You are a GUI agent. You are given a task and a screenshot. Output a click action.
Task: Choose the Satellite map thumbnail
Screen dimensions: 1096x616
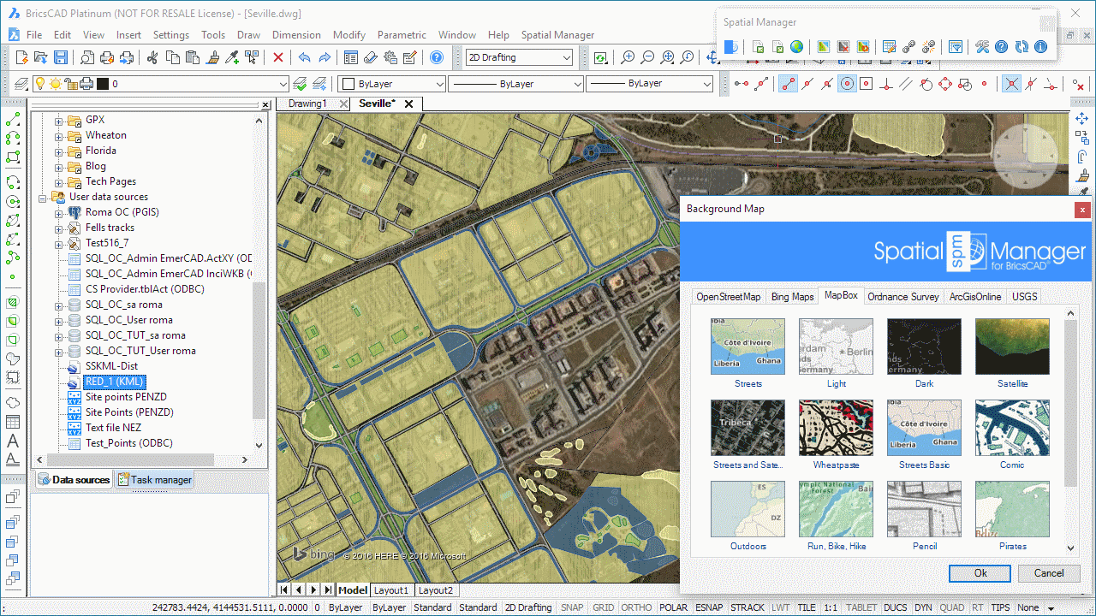click(1012, 346)
